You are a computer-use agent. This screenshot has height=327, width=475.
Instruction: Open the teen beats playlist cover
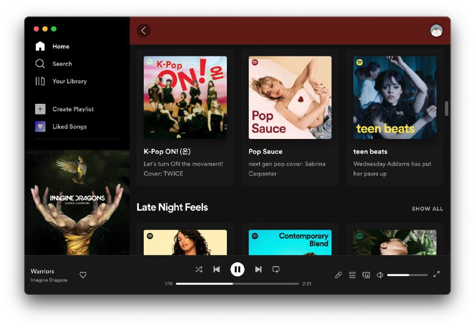395,97
